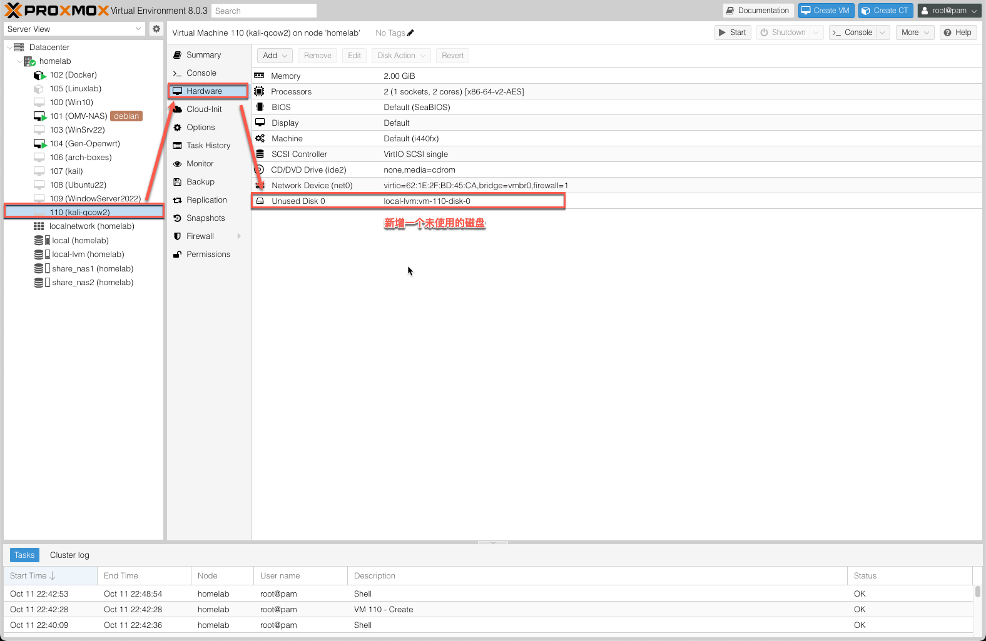Start the virtual machine
This screenshot has width=986, height=641.
pyautogui.click(x=733, y=33)
